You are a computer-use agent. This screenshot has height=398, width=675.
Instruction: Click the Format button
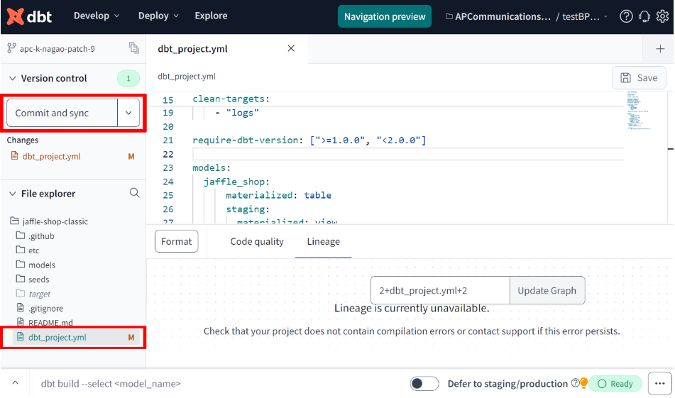click(x=177, y=241)
